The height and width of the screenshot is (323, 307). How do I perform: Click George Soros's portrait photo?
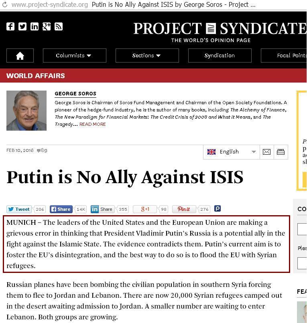tap(26, 111)
